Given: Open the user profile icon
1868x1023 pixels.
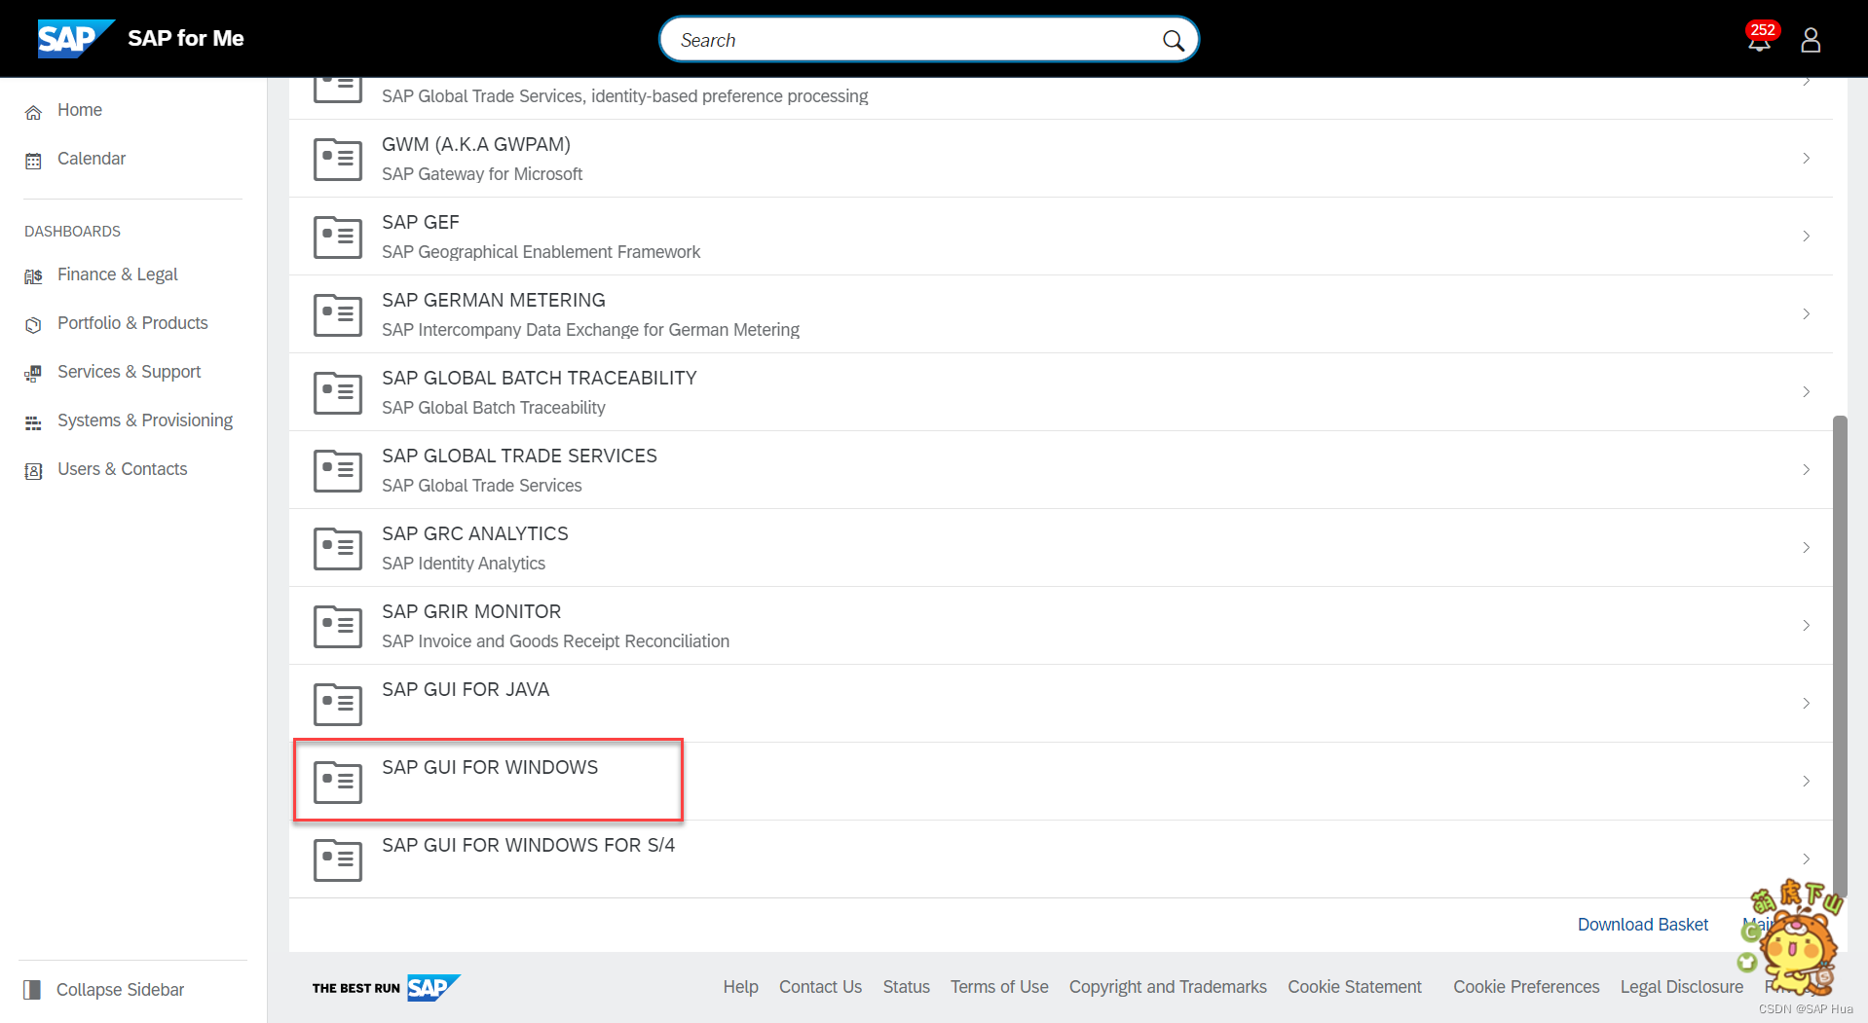Looking at the screenshot, I should tap(1811, 40).
